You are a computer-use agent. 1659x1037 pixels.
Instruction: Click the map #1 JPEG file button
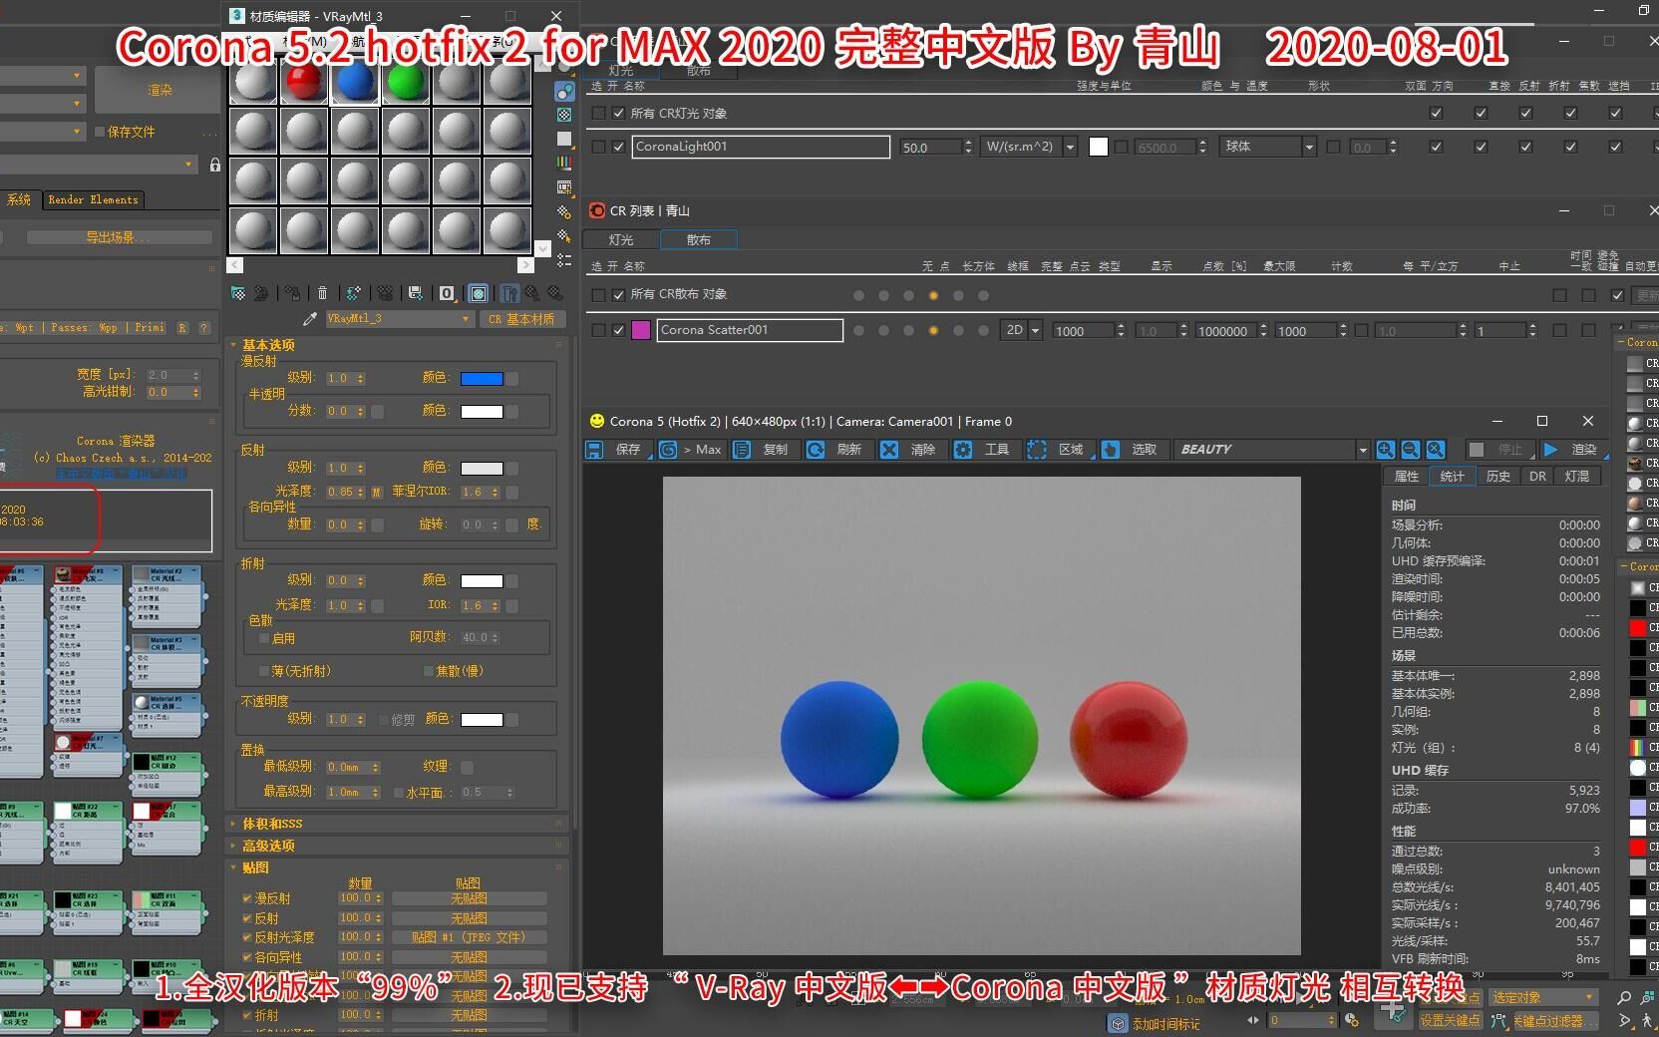tap(469, 937)
